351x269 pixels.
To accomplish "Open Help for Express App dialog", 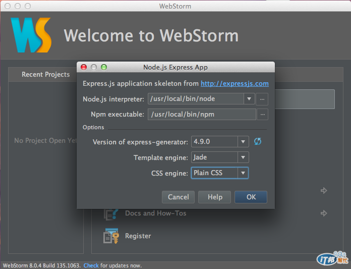I will pos(214,197).
